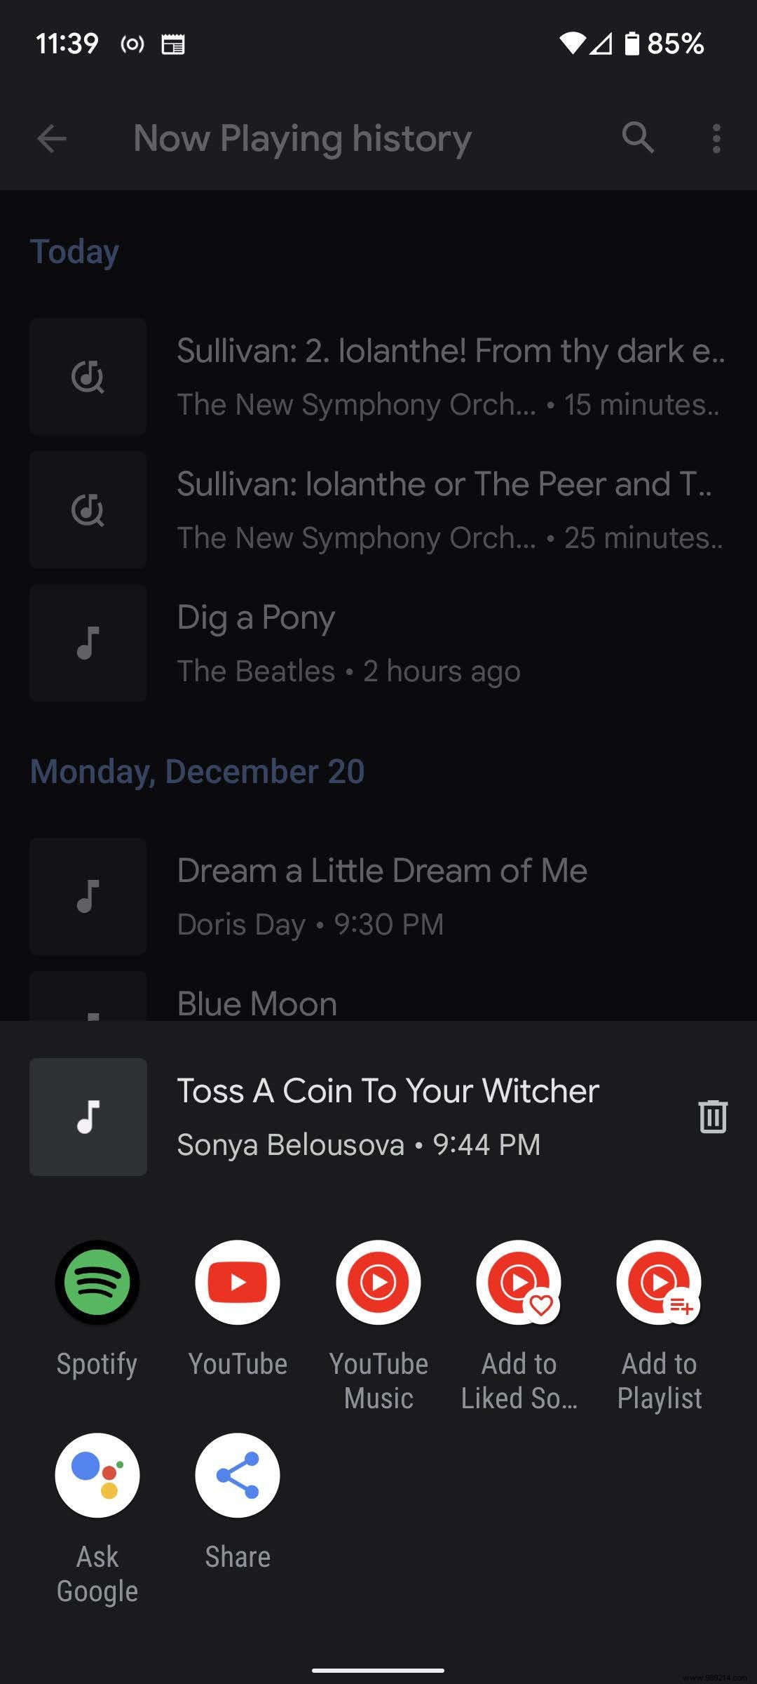Go back using the arrow button
The image size is (757, 1684).
tap(52, 138)
